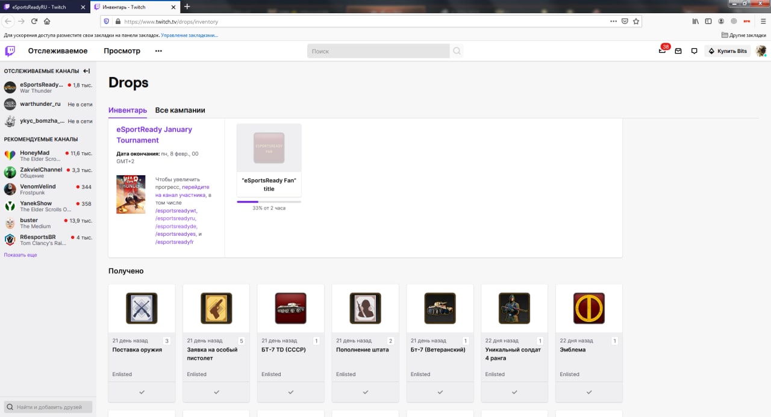771x417 pixels.
Task: Open eSportsReady channel in followed list
Action: click(48, 87)
